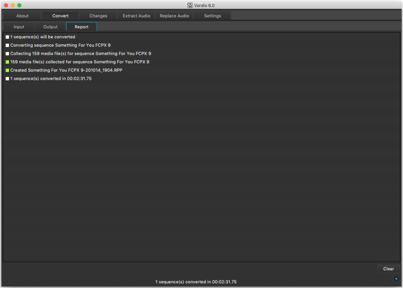Click green marker beside '159 media file(s) collected'

[x=7, y=62]
